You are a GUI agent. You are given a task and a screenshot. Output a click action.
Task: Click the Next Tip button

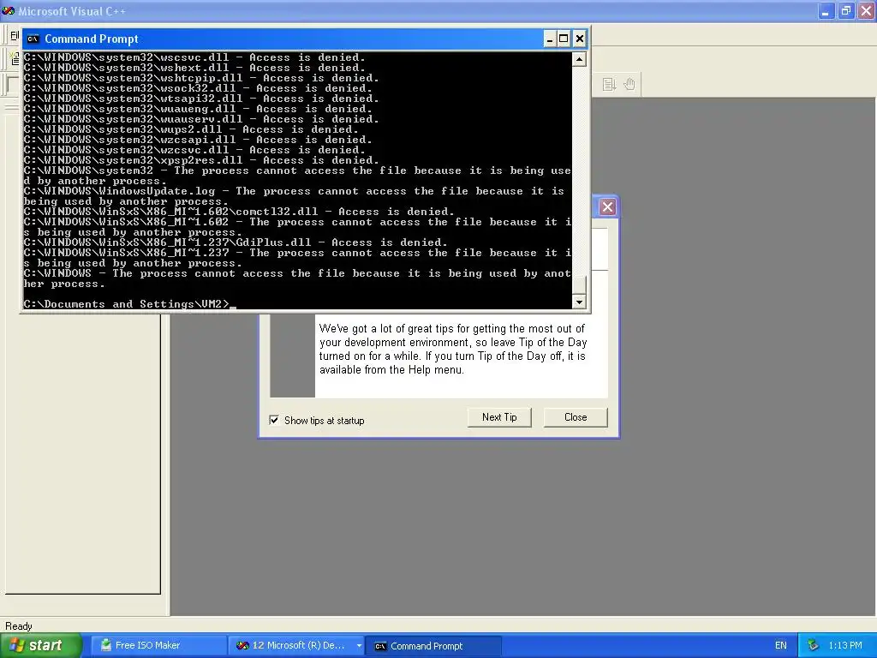(x=499, y=417)
